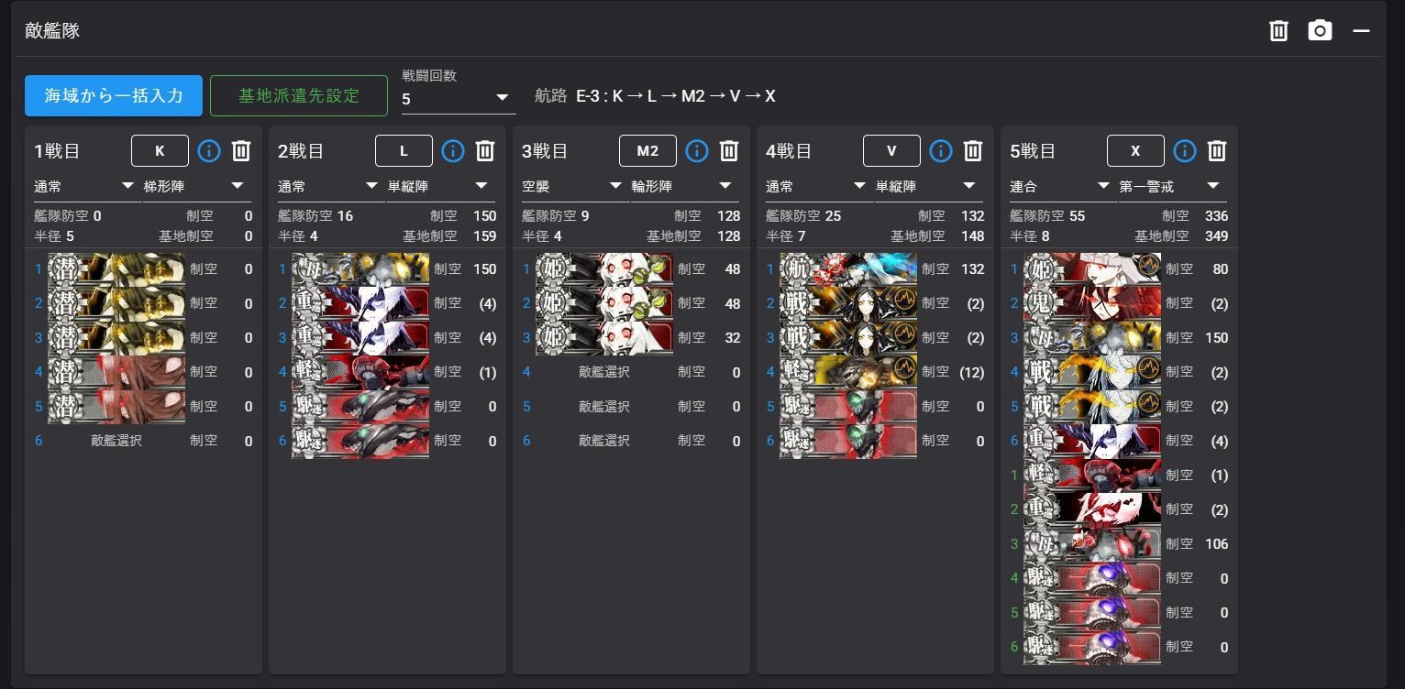1405x689 pixels.
Task: Open the 戦闘回数 dropdown
Action: pyautogui.click(x=459, y=98)
